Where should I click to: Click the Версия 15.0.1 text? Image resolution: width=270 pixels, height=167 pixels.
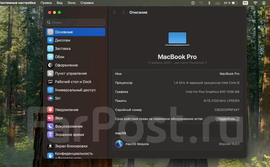pyautogui.click(x=229, y=144)
